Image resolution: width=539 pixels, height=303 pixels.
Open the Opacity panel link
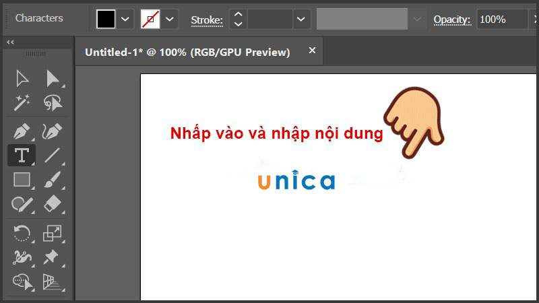coord(452,20)
